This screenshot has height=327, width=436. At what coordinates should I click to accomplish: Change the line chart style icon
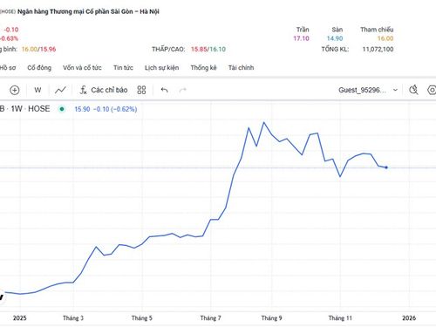click(60, 90)
